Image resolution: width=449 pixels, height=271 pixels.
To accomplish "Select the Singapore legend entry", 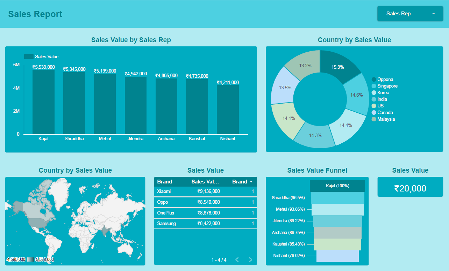I will 385,86.
